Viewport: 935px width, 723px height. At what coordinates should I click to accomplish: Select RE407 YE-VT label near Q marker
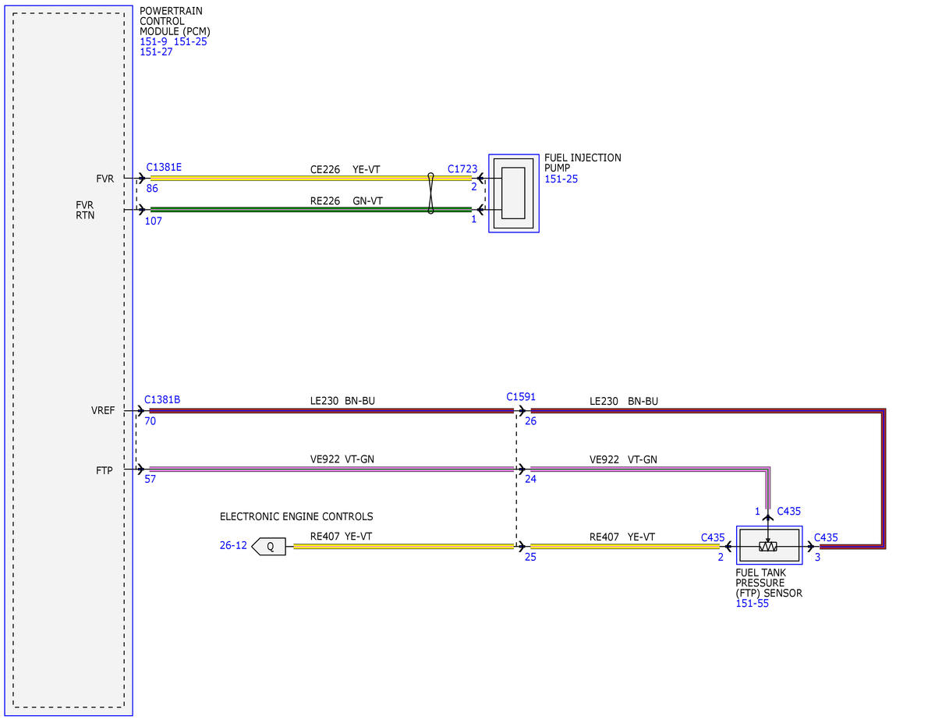(341, 537)
